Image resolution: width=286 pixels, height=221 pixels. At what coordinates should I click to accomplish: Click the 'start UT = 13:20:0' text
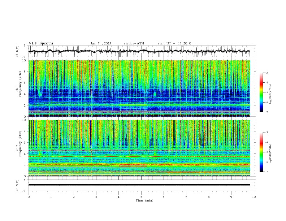pyautogui.click(x=174, y=43)
